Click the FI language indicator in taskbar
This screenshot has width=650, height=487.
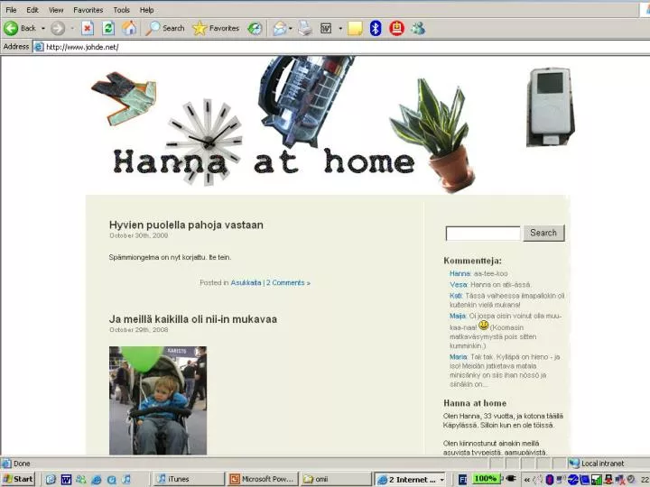pyautogui.click(x=462, y=479)
